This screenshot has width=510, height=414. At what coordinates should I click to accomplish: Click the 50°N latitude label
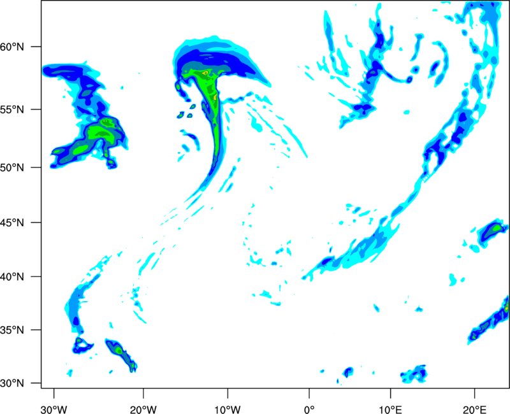click(12, 168)
